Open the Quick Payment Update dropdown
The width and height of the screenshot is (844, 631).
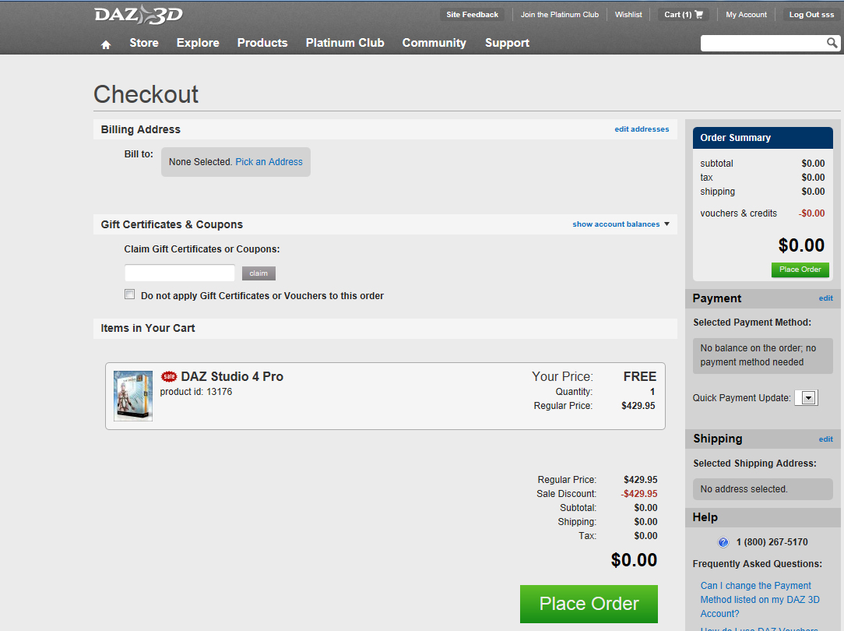pyautogui.click(x=807, y=398)
